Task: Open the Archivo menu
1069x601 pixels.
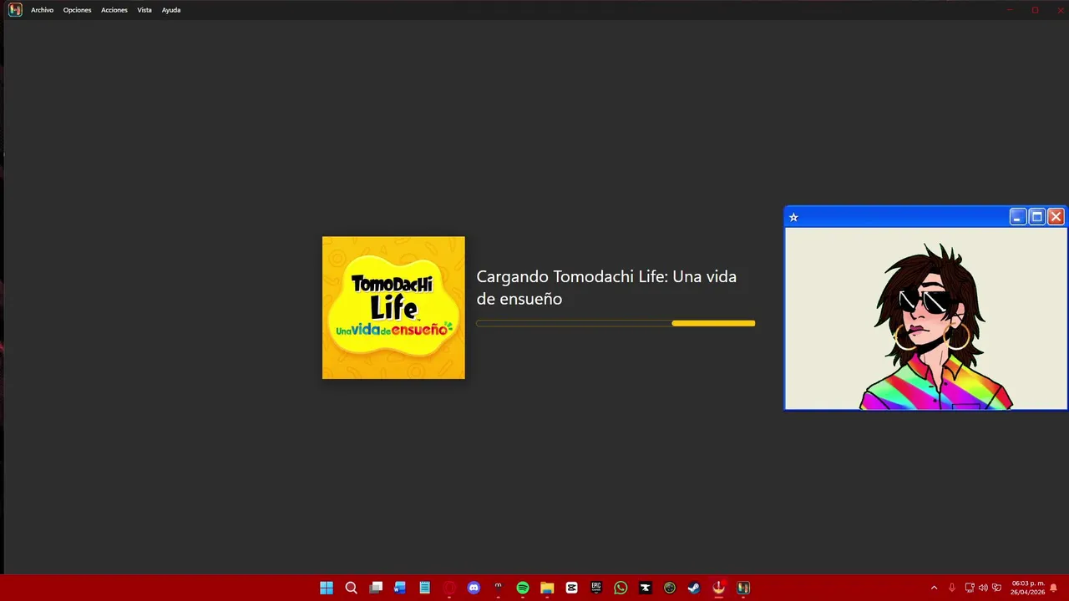Action: coord(42,10)
